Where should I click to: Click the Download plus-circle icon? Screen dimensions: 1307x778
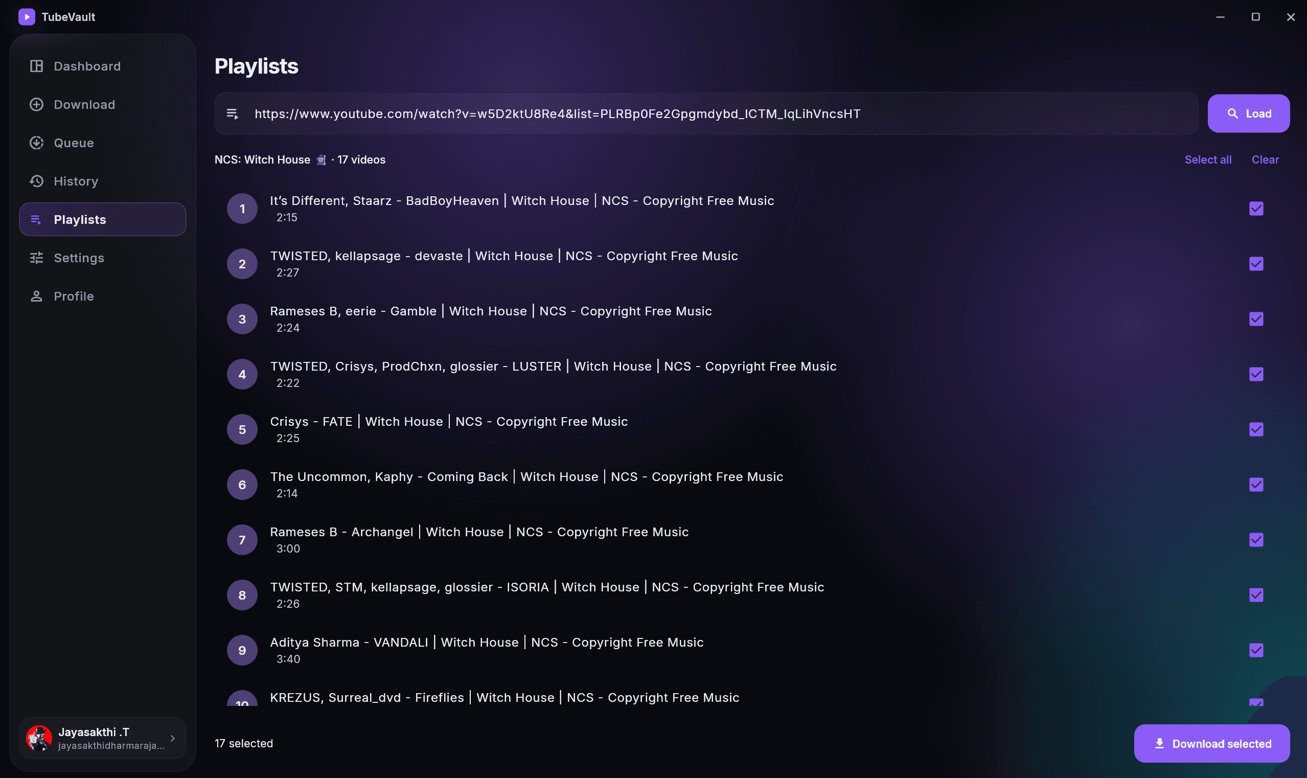point(36,104)
